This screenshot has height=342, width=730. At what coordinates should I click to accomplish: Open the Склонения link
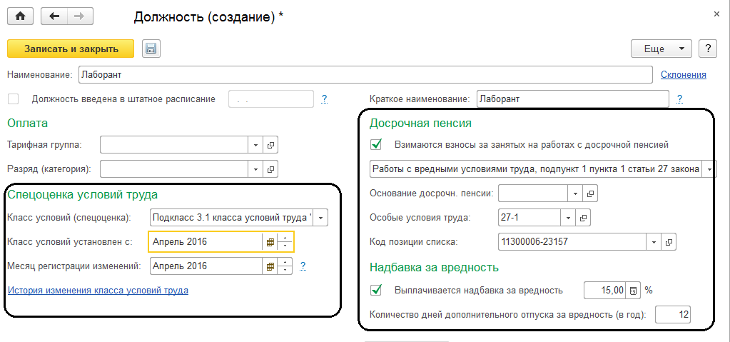(683, 74)
